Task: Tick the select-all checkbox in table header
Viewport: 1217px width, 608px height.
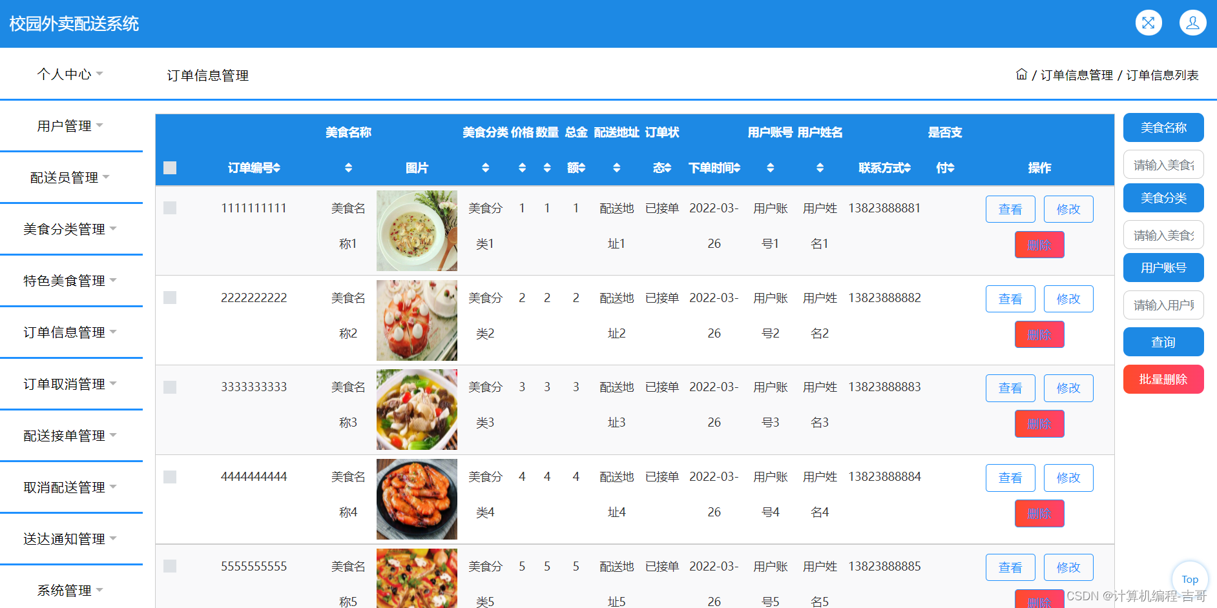Action: point(170,168)
